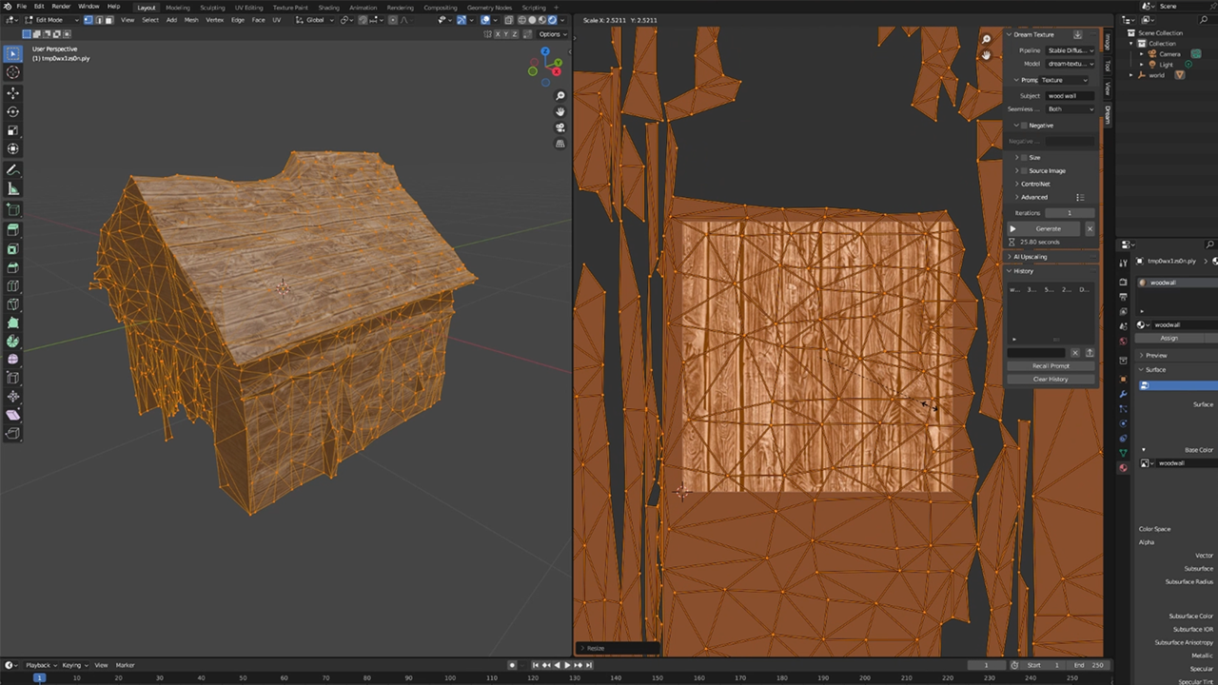Open the Pipeline dropdown showing Stable Diffusion
The image size is (1218, 685).
[1069, 50]
